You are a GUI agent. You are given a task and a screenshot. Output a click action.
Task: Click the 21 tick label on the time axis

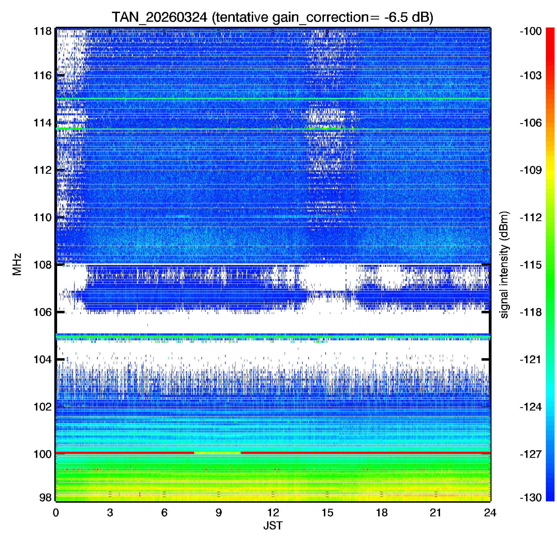pyautogui.click(x=436, y=513)
